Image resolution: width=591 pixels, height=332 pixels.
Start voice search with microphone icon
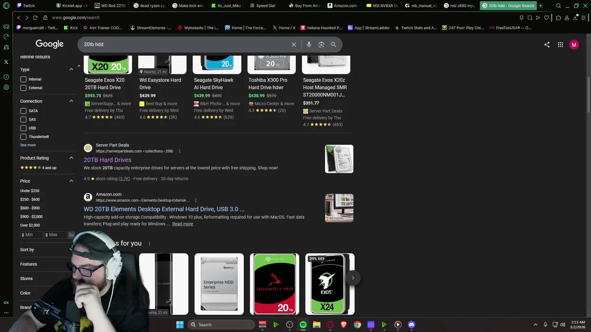309,45
